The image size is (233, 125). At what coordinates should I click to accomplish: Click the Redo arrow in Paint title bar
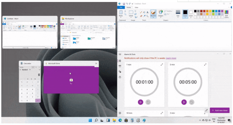pos(130,4)
